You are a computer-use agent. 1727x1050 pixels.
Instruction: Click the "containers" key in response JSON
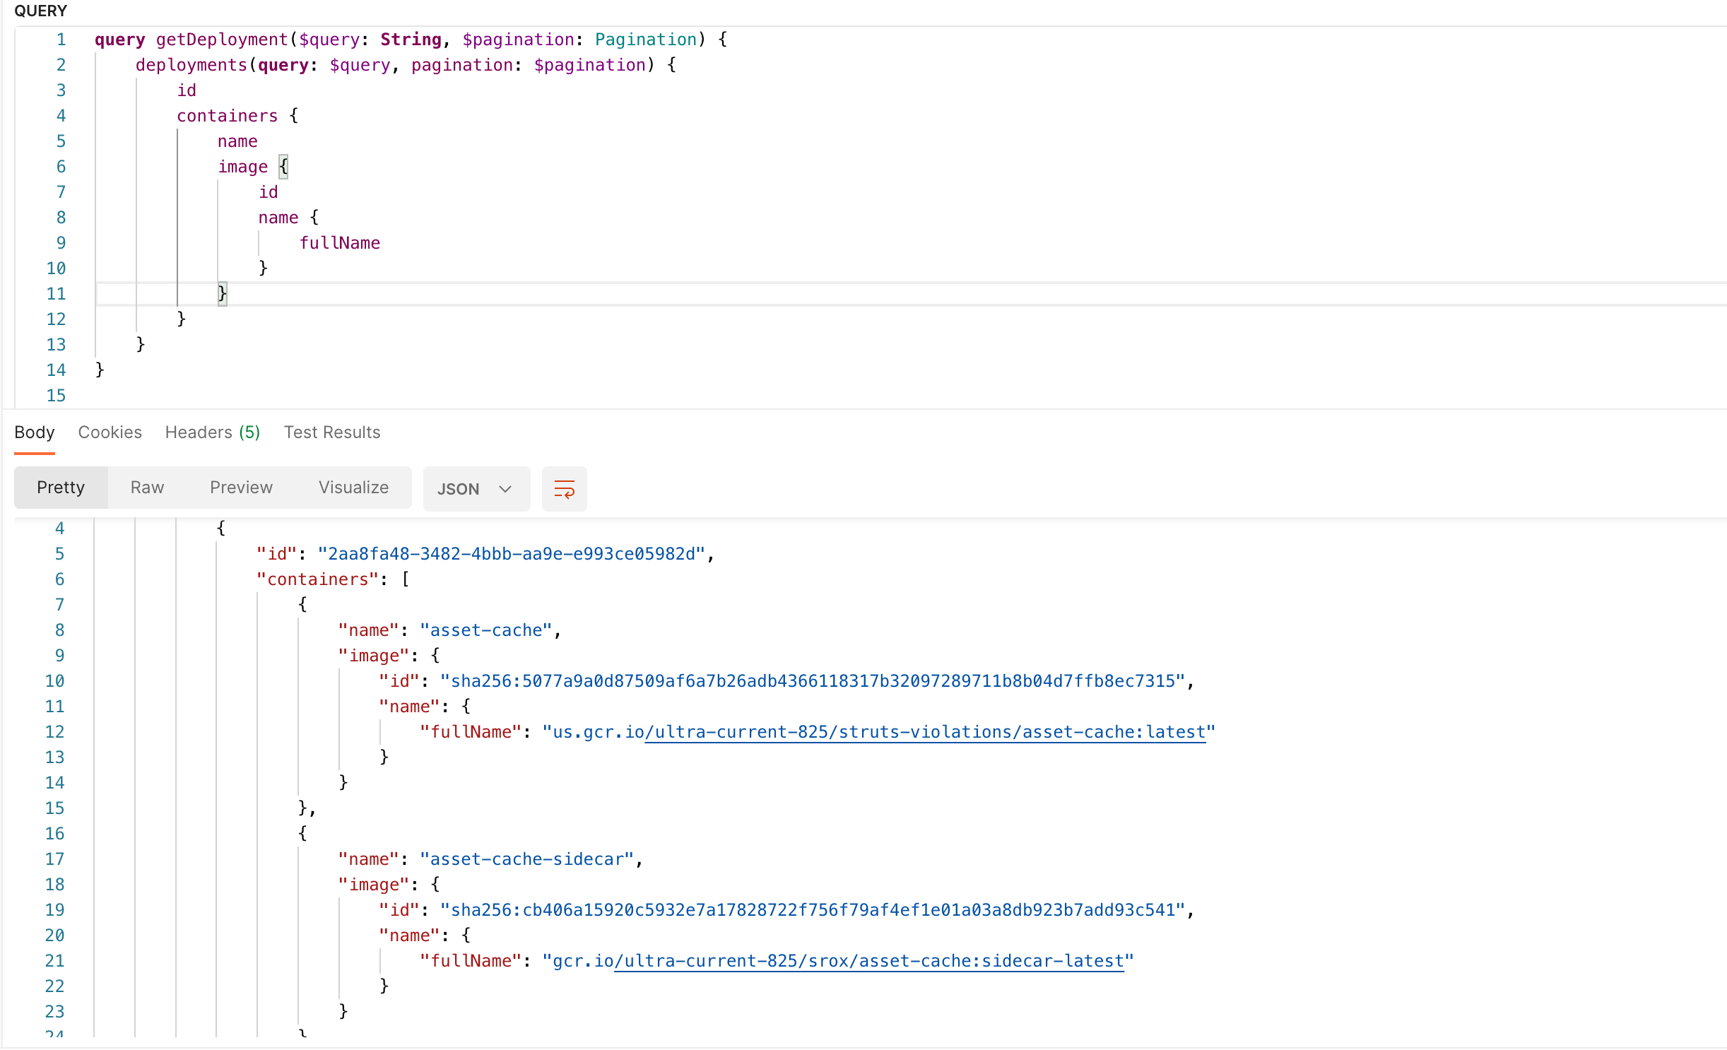(x=317, y=579)
